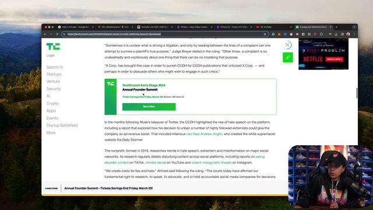Expand the More menu in sidebar

(51, 133)
